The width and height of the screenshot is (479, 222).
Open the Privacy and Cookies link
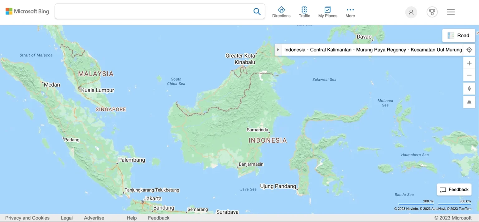click(27, 218)
